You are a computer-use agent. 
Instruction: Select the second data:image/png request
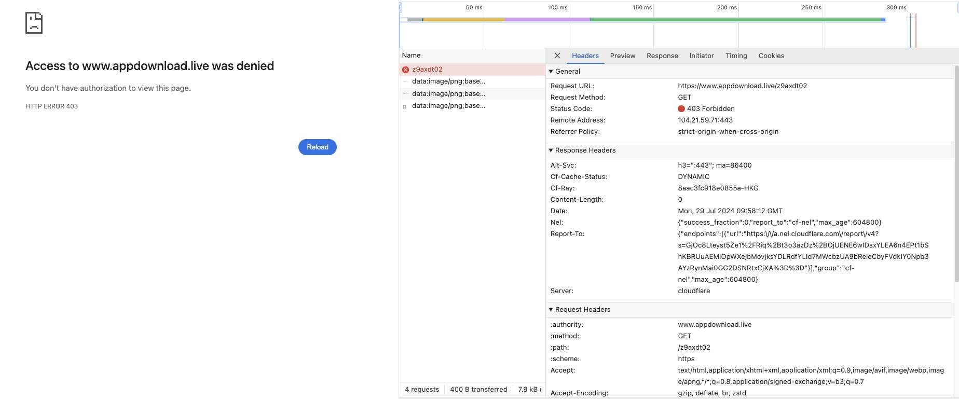coord(472,94)
